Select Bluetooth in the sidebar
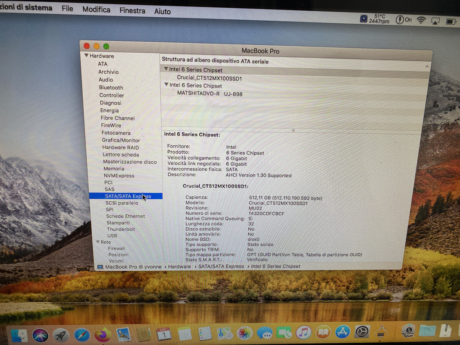Screen dimensions: 460x345 click(x=111, y=88)
